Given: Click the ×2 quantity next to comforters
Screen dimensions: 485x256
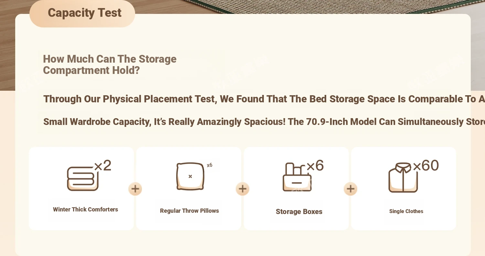Looking at the screenshot, I should (x=103, y=166).
